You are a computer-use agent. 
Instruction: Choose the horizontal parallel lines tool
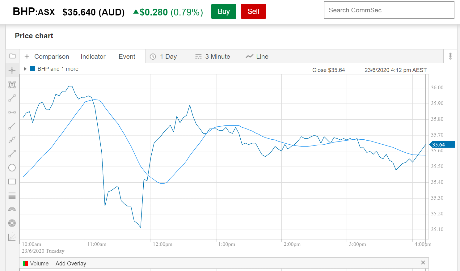[x=12, y=196]
